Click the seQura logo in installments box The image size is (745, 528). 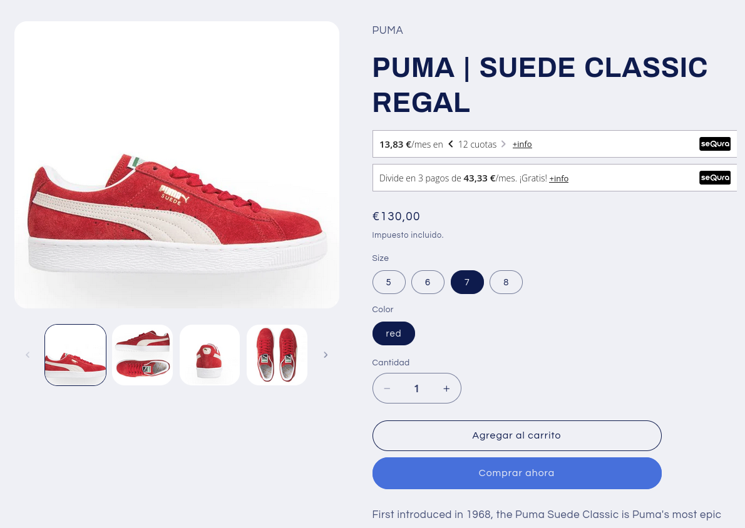pyautogui.click(x=714, y=144)
